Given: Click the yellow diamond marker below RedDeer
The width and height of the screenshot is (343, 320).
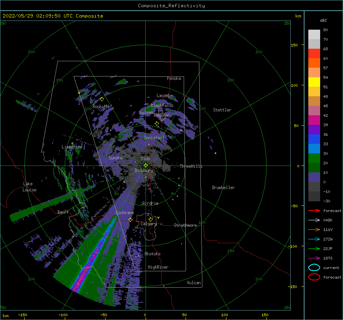Looking at the screenshot, I should [x=157, y=124].
